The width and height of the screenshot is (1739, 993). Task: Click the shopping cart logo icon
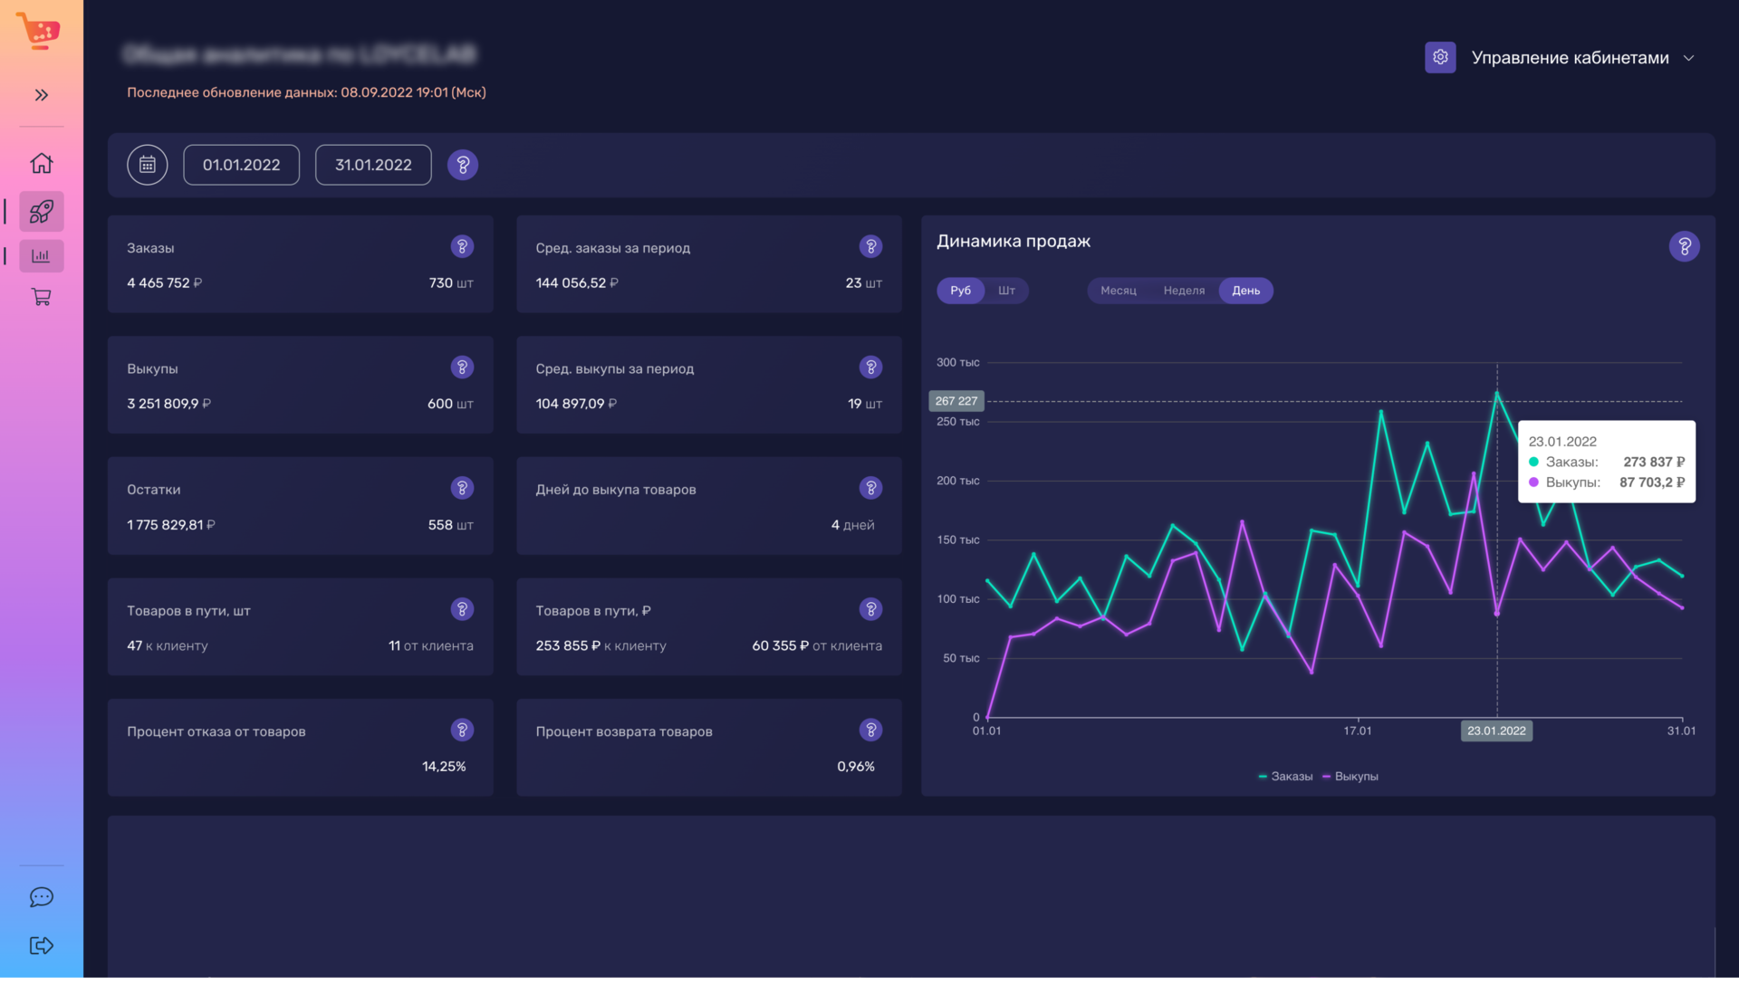click(x=39, y=31)
